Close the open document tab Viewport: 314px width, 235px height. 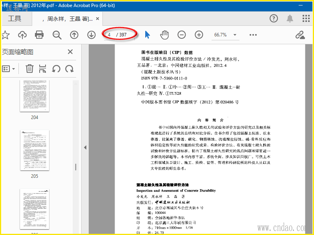(97, 19)
